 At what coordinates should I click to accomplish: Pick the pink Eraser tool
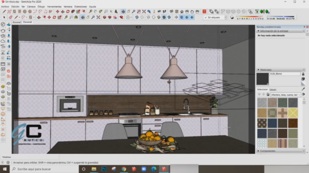pos(11,17)
